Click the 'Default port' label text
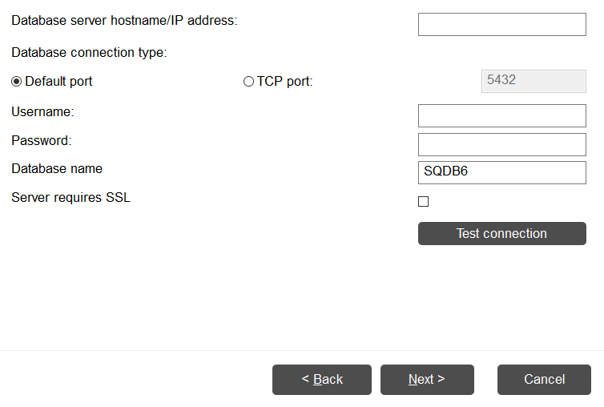This screenshot has width=604, height=407. 58,82
